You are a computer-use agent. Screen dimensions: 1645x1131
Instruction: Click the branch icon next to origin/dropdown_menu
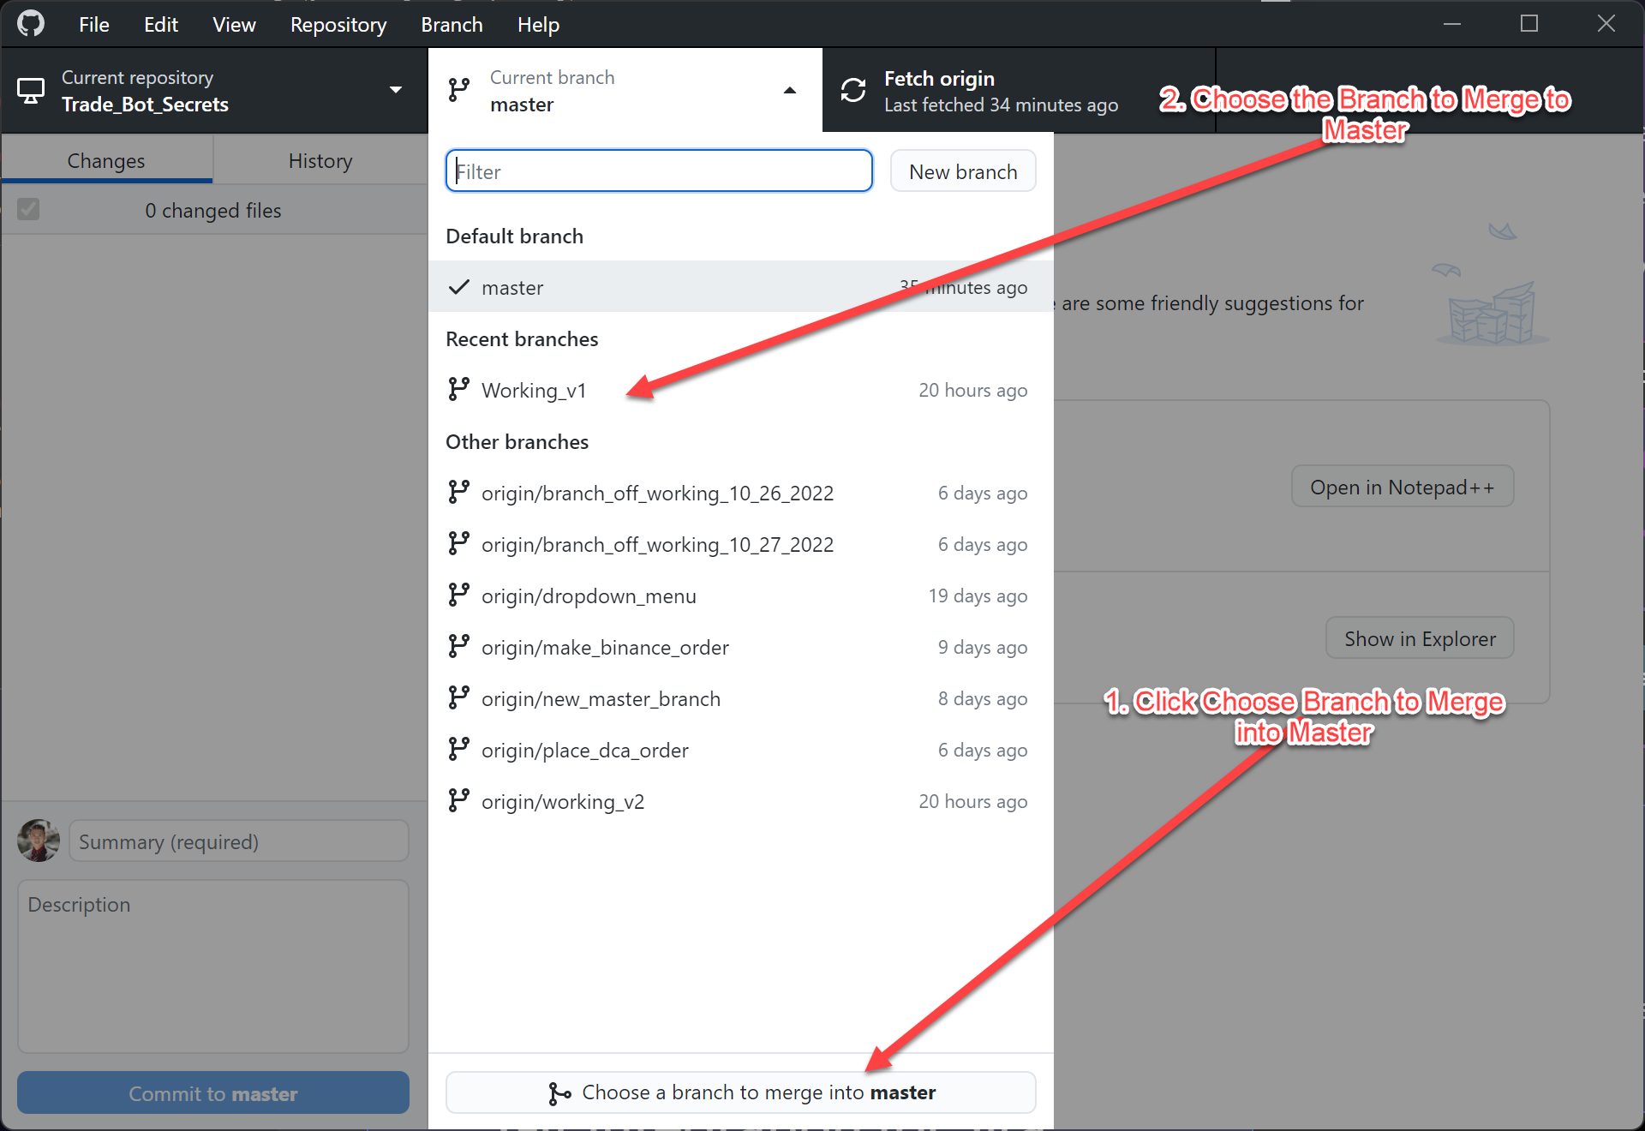[x=459, y=595]
